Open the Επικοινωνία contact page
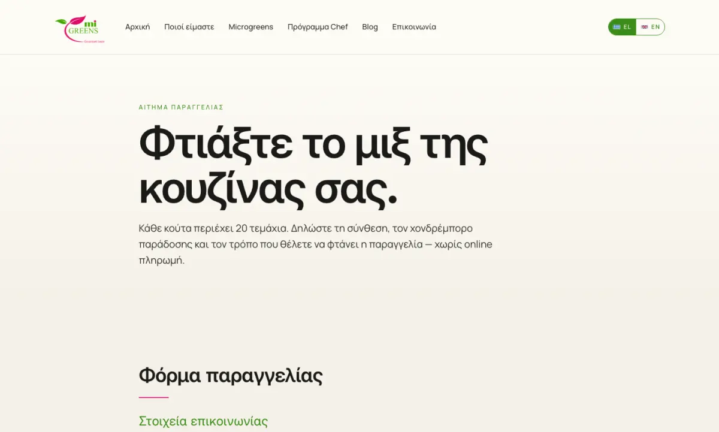This screenshot has width=719, height=432. tap(414, 27)
